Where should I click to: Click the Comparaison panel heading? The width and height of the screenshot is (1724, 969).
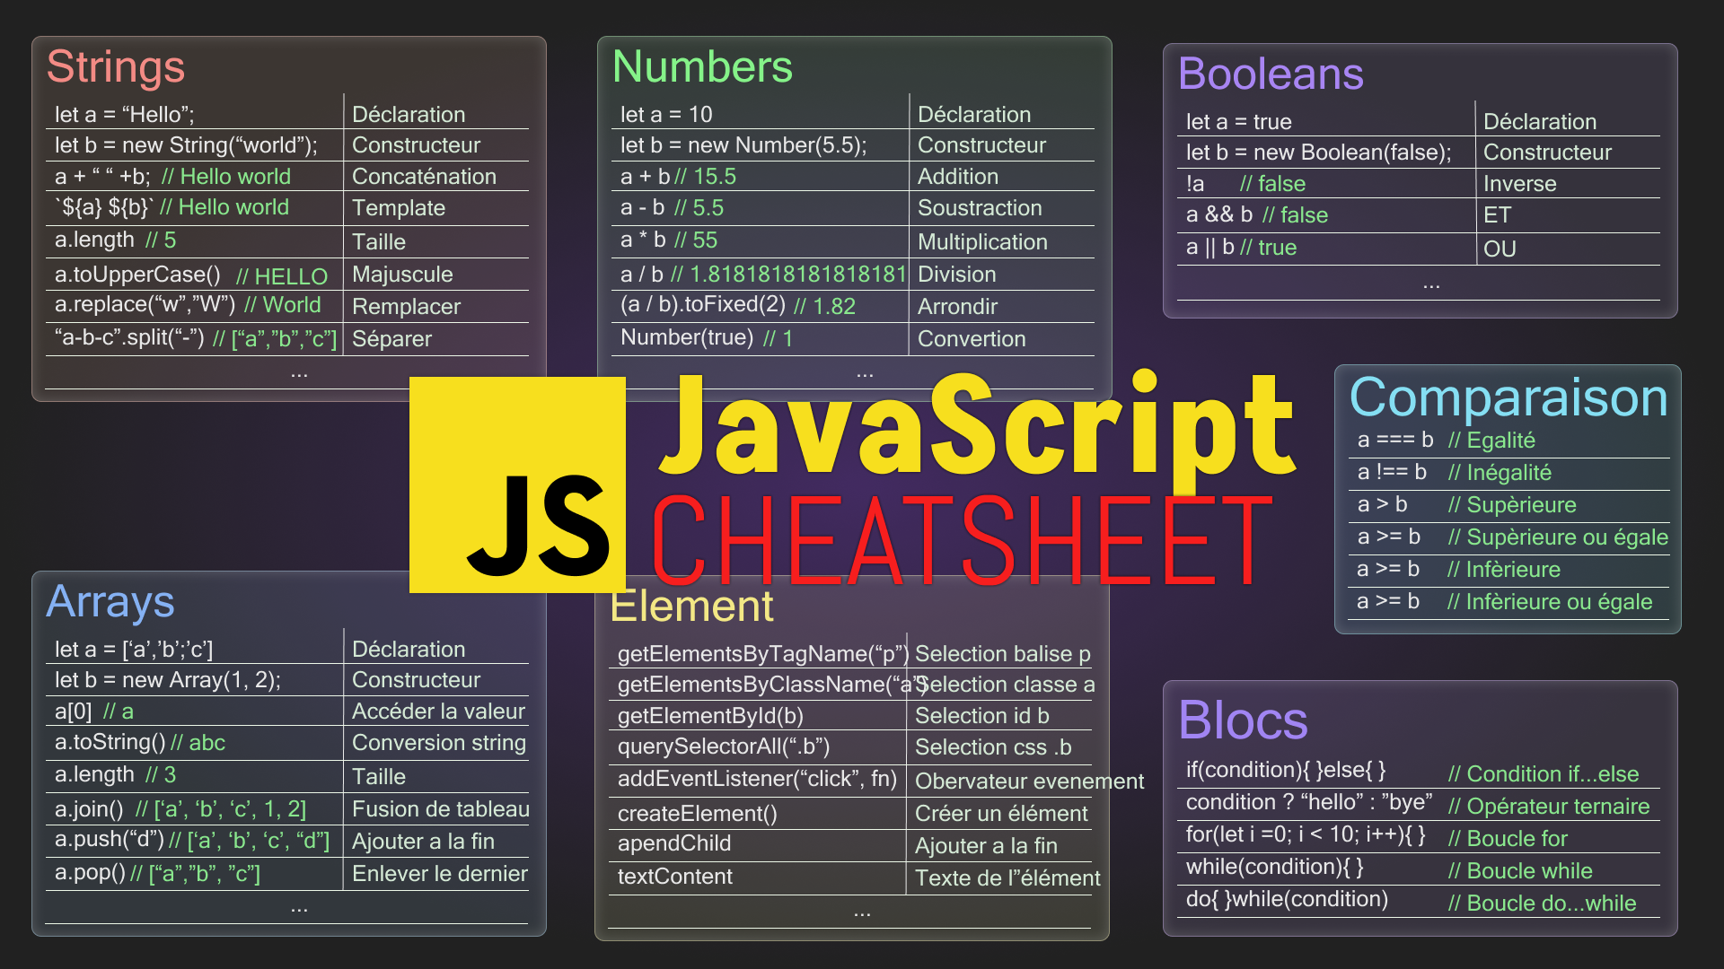pos(1508,397)
